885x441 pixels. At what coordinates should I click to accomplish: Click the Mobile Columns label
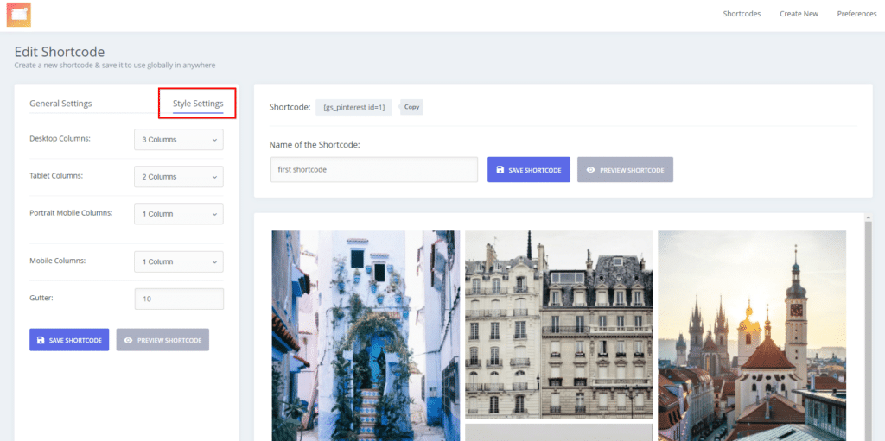tap(58, 261)
